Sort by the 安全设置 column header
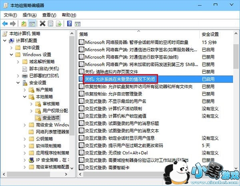Viewport: 240px width, 186px height. [x=210, y=34]
